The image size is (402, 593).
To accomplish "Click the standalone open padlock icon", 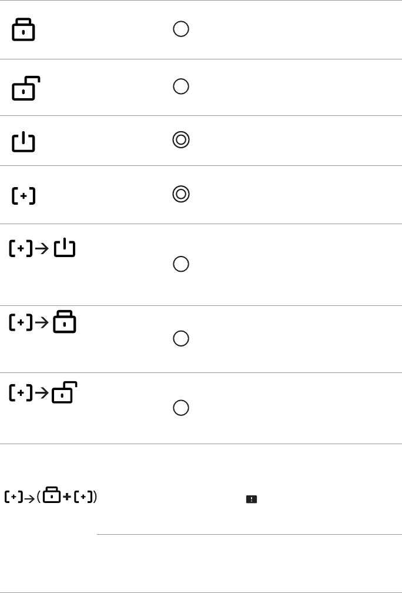I will click(24, 89).
